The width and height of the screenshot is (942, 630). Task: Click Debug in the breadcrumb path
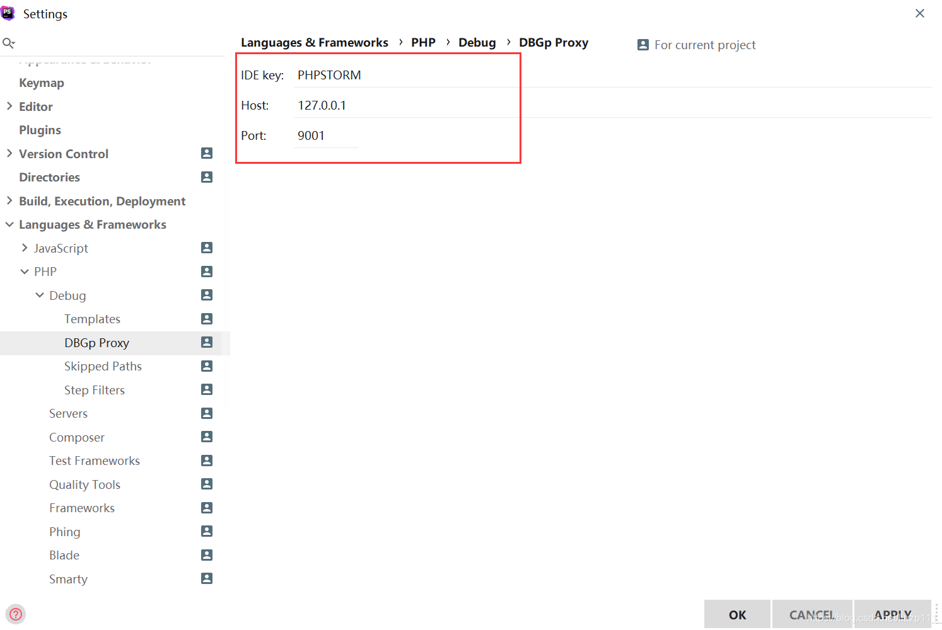click(x=477, y=43)
